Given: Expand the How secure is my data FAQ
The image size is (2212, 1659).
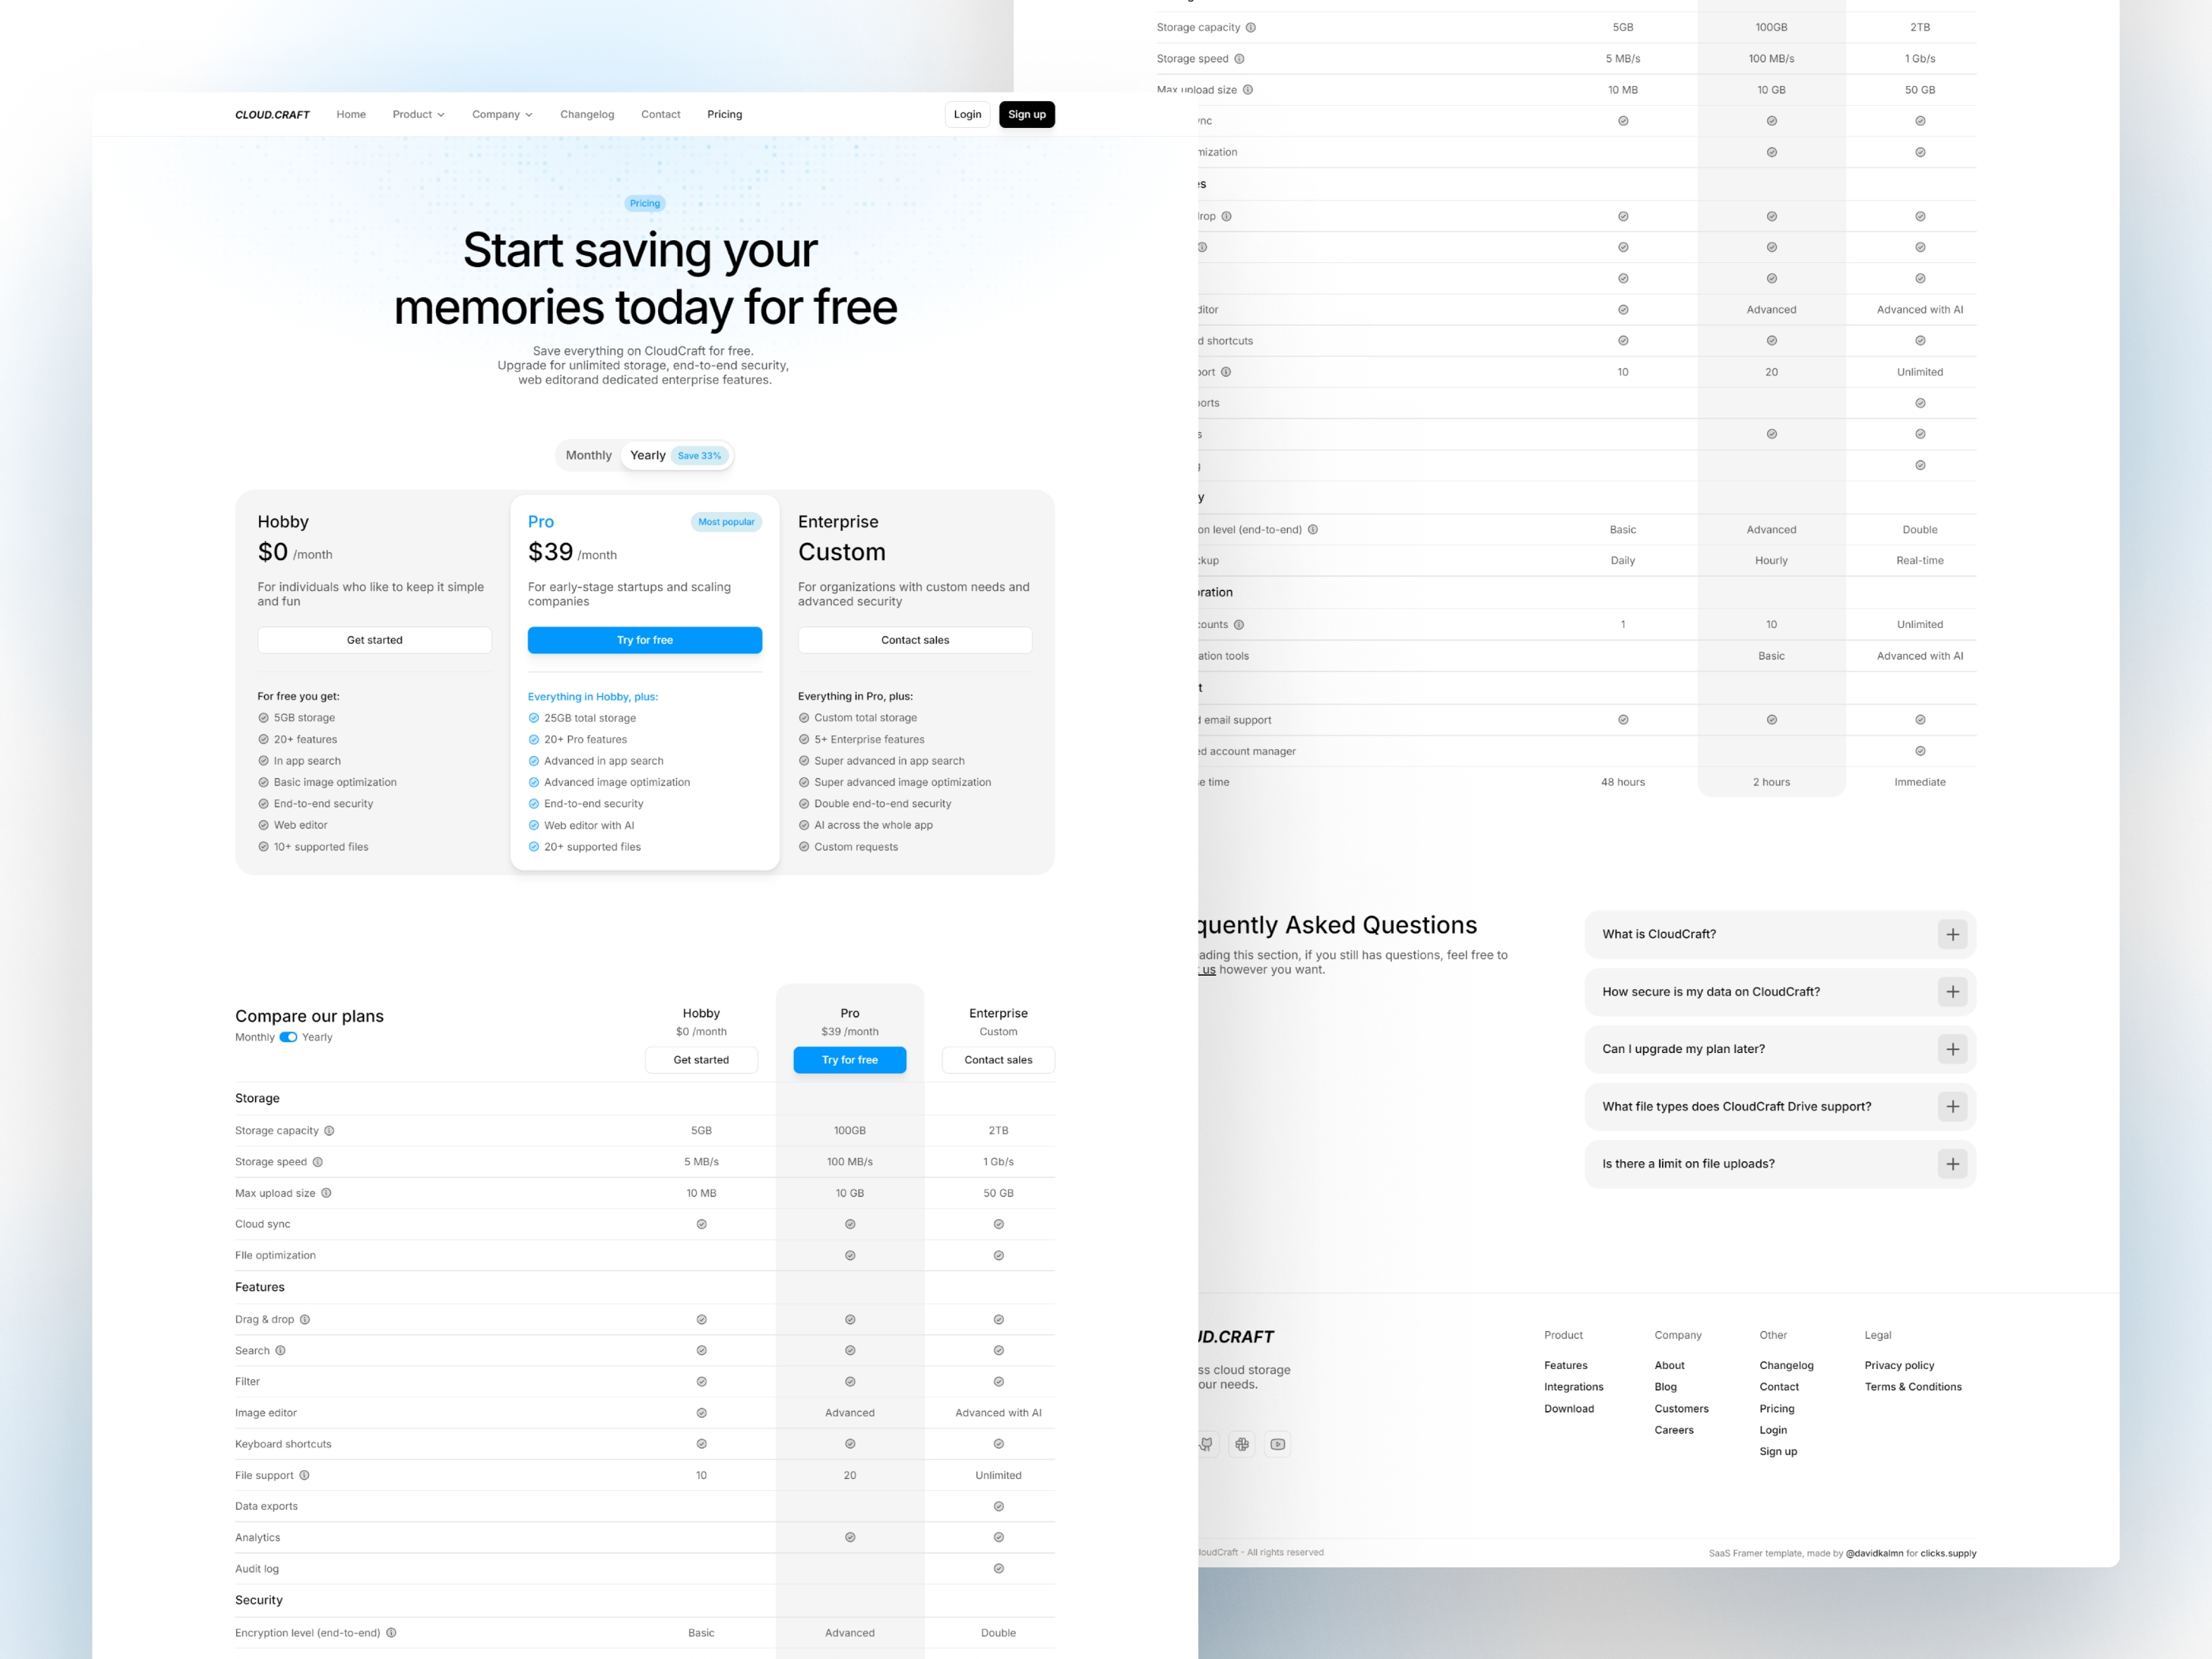Looking at the screenshot, I should pyautogui.click(x=1952, y=990).
